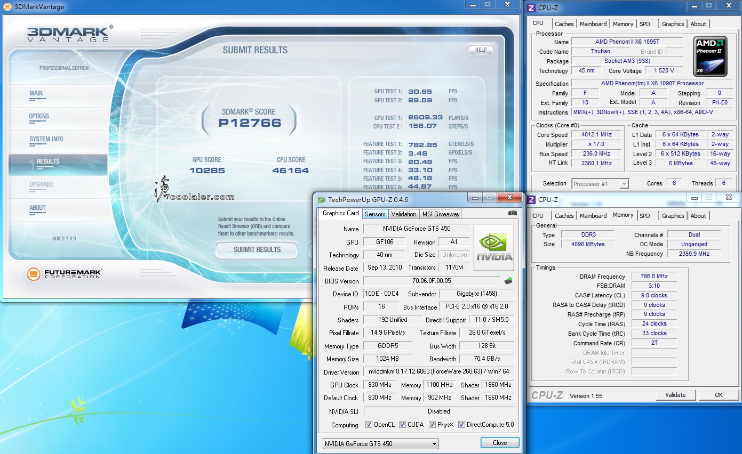Click the Close button in GPU-Z
Screen dimensions: 742x454
[500, 443]
